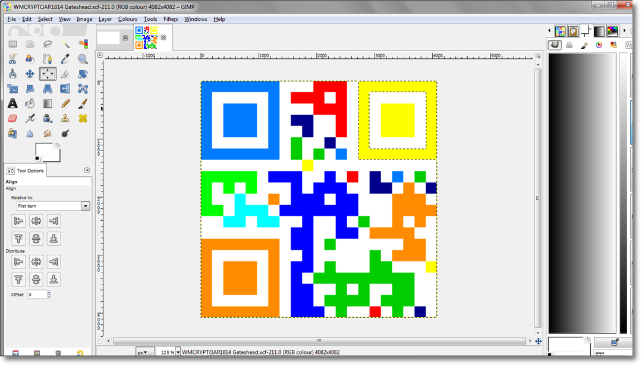The height and width of the screenshot is (366, 642).
Task: Select the Scissors Select tool
Action: pyautogui.click(x=12, y=59)
